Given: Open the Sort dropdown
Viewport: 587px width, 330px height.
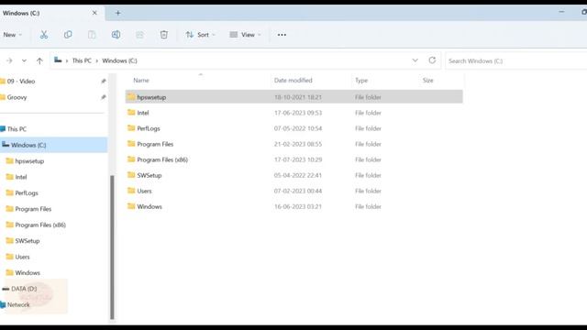Looking at the screenshot, I should pos(201,35).
